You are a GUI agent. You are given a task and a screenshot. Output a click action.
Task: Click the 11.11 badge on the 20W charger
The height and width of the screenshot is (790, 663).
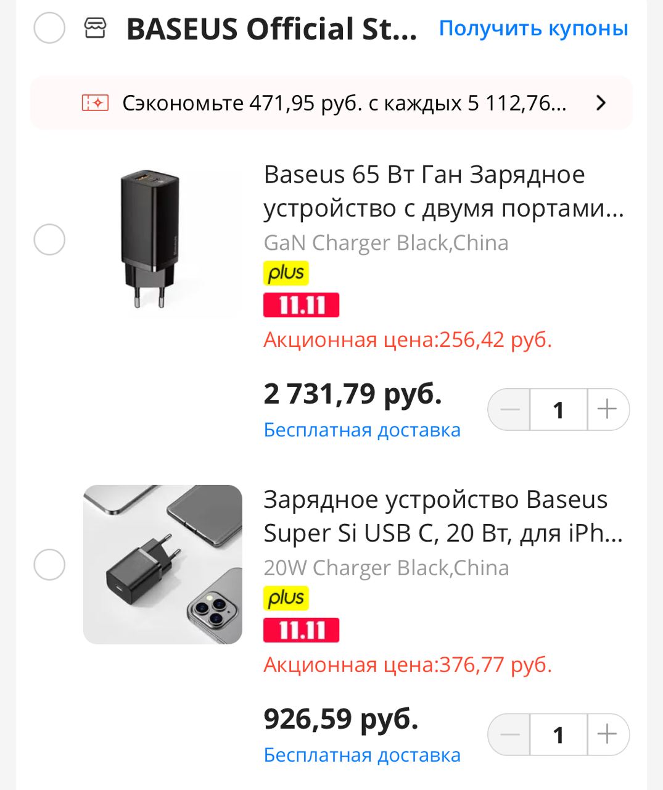click(x=301, y=630)
